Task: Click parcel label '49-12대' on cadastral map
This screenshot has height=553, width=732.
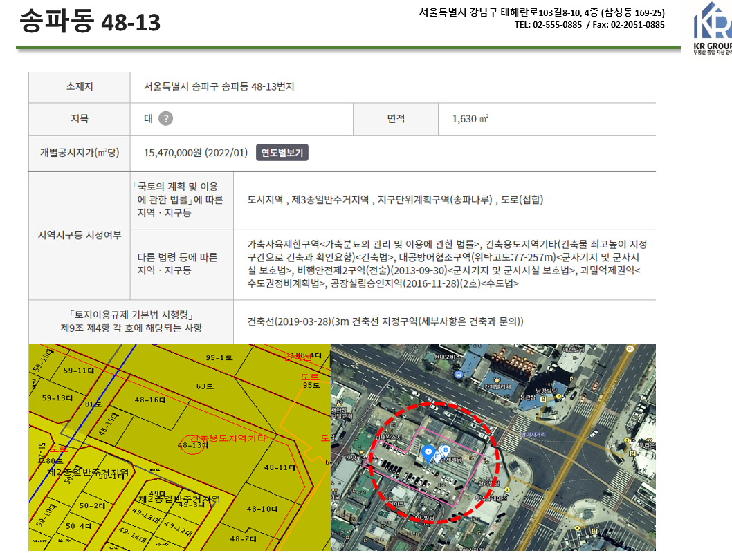Action: [179, 528]
